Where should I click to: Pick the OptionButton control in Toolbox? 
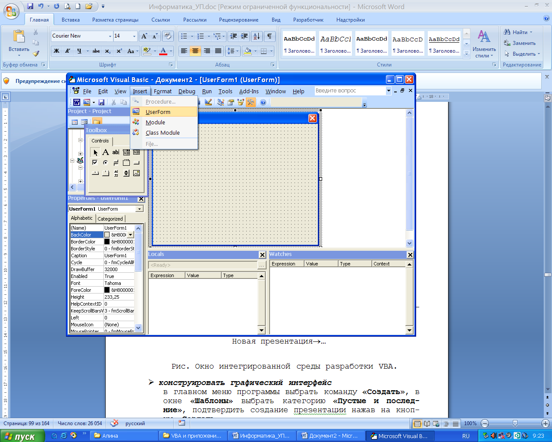106,163
